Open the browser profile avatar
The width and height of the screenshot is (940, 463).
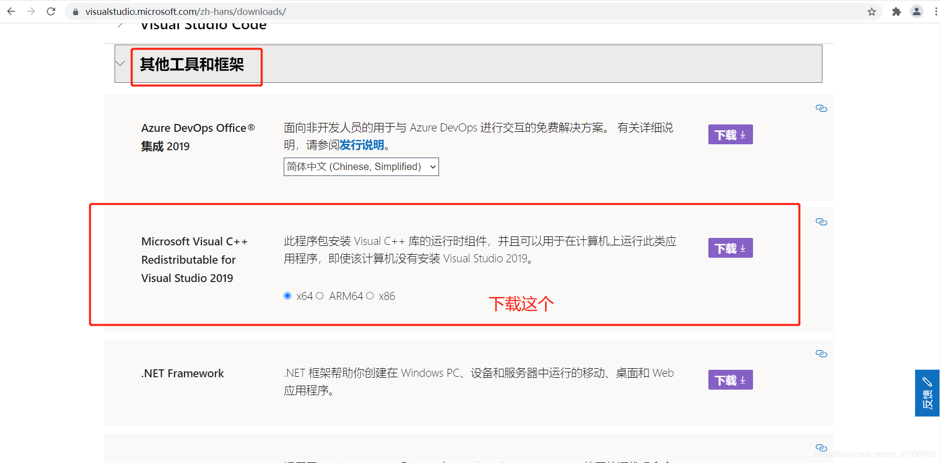(917, 11)
